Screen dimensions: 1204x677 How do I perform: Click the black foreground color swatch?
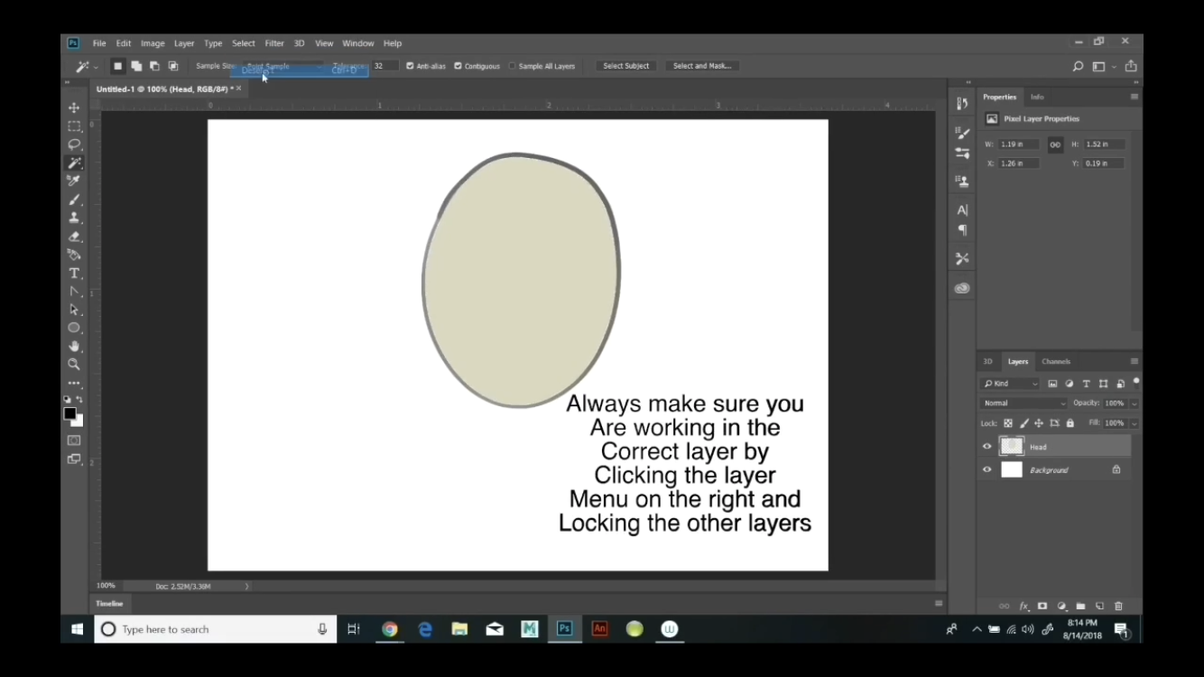pyautogui.click(x=70, y=414)
